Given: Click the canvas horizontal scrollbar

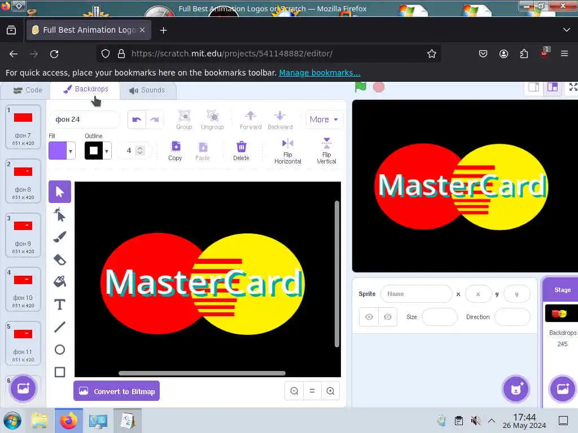Looking at the screenshot, I should tap(202, 373).
